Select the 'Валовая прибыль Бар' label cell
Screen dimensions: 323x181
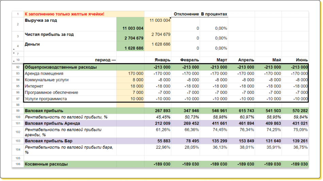pos(70,141)
